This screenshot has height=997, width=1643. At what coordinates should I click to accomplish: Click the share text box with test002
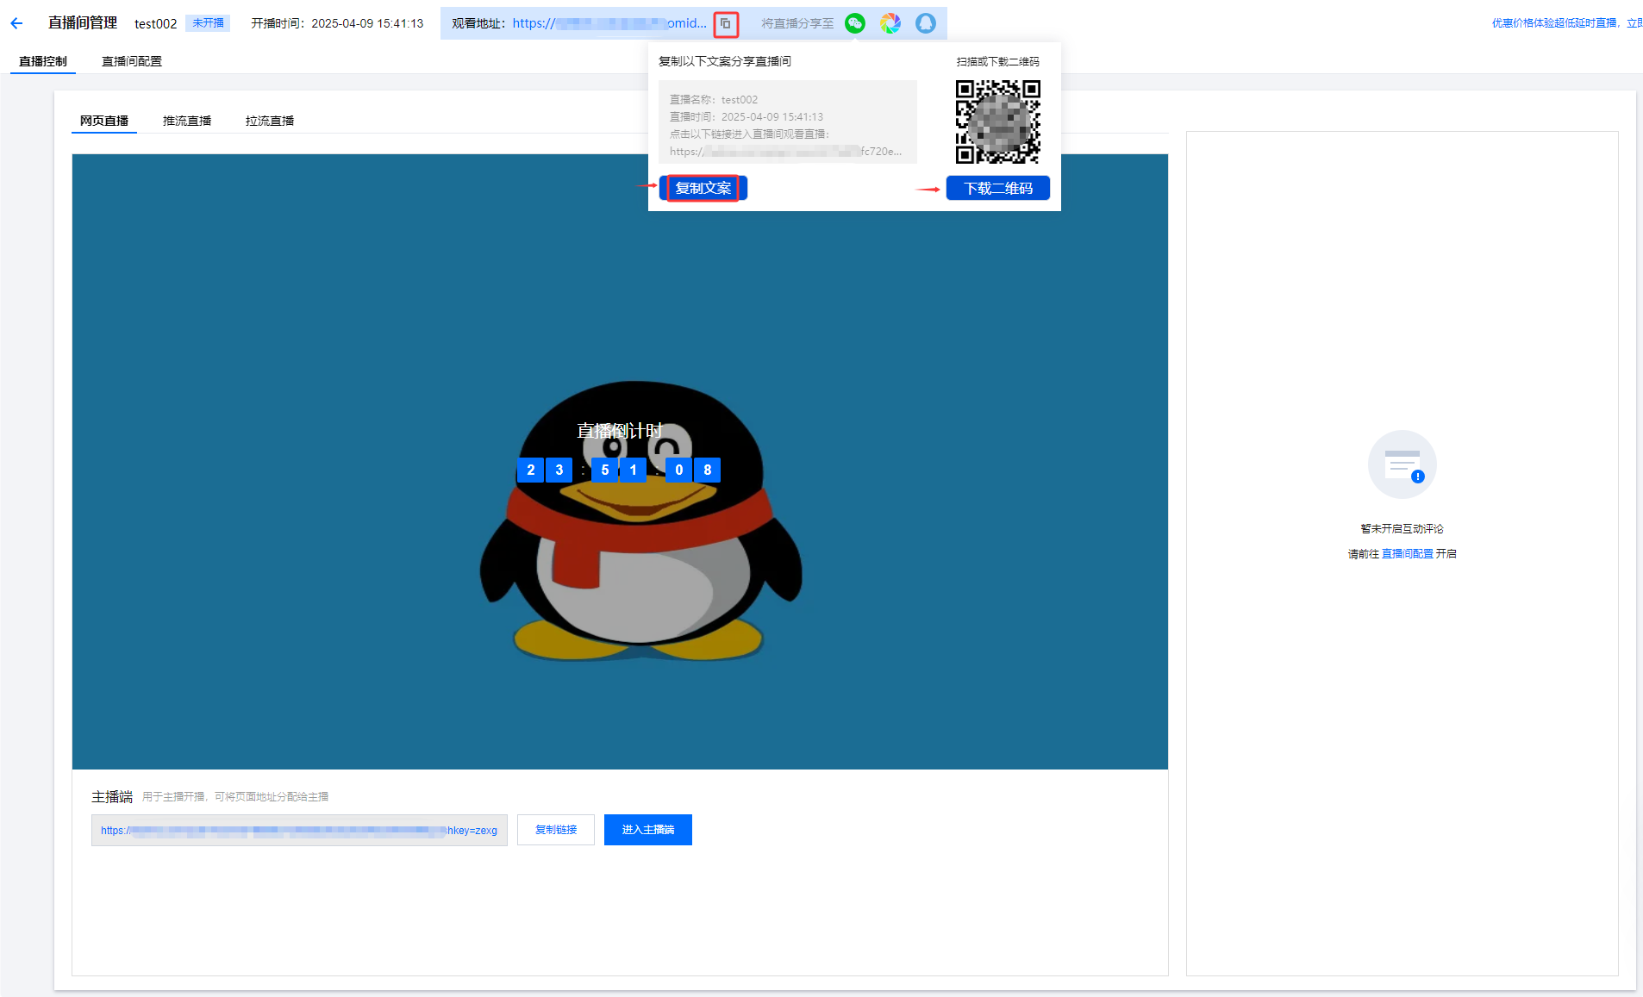[x=788, y=122]
